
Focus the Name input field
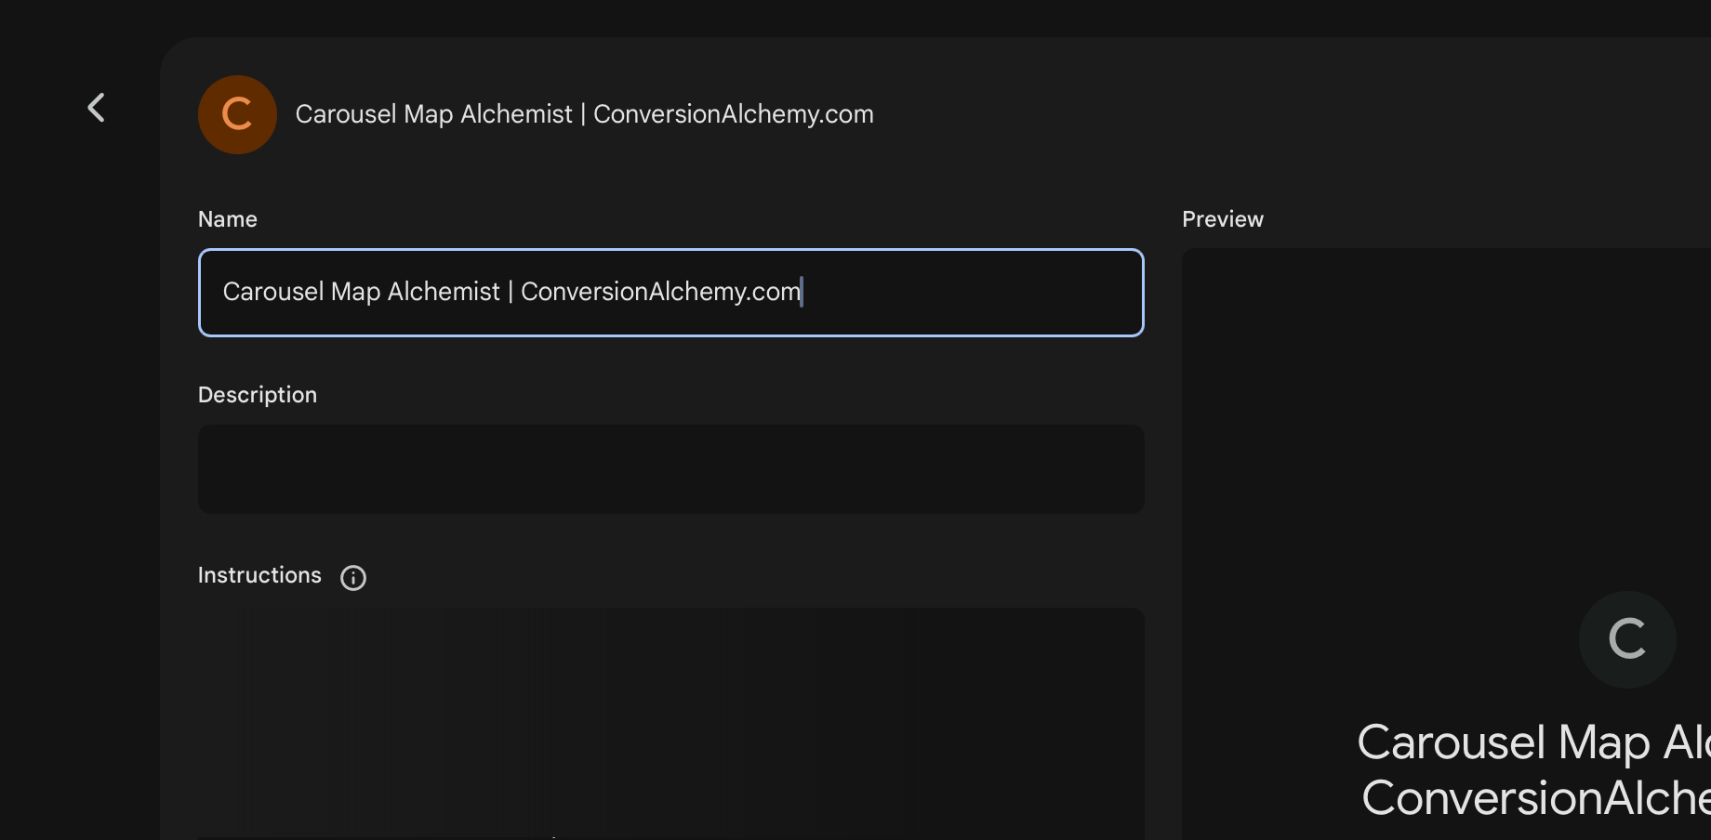[x=670, y=293]
